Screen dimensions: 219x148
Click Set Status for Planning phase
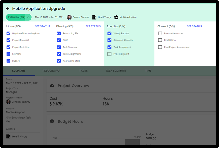93,26
